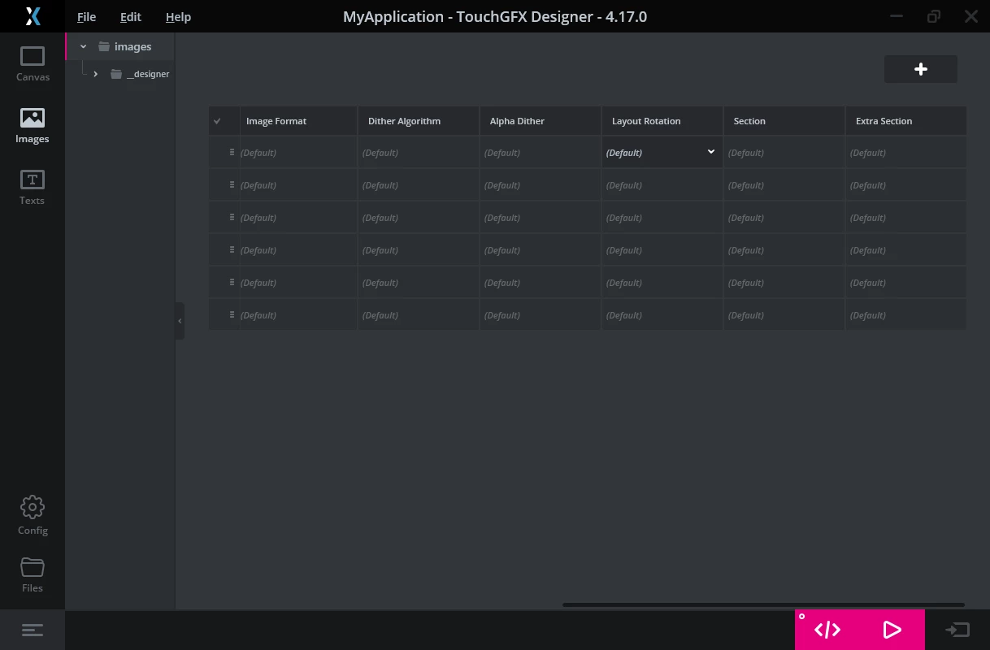Open the Config gear settings

pos(33,515)
